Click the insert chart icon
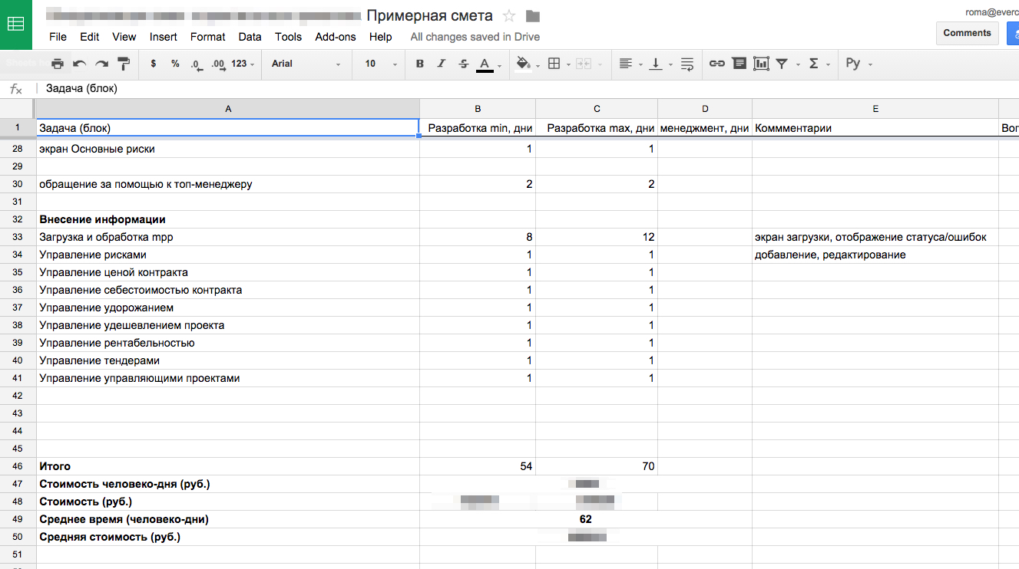This screenshot has width=1019, height=569. (x=761, y=64)
